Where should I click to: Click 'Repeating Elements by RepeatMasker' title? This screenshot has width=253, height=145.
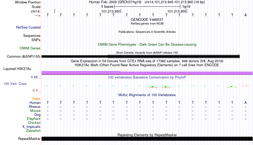[147, 135]
